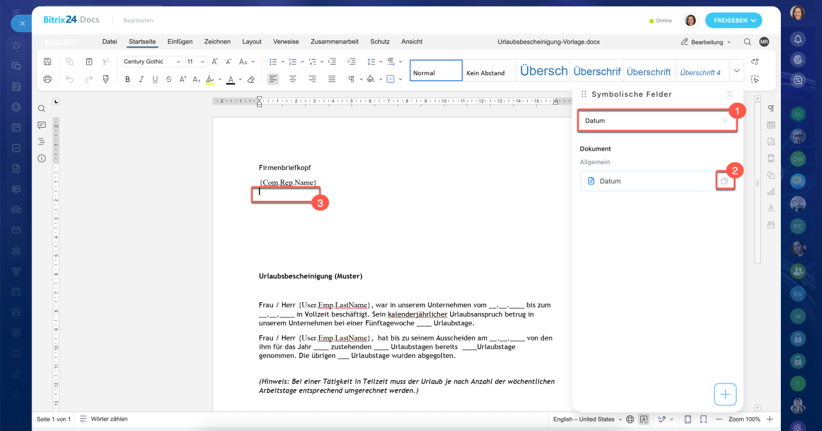Click the FREIGEBEN button
Image resolution: width=822 pixels, height=431 pixels.
click(733, 21)
